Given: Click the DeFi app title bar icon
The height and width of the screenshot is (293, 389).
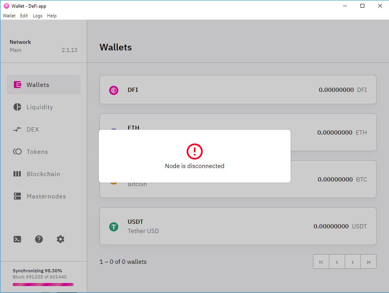Looking at the screenshot, I should [x=7, y=6].
